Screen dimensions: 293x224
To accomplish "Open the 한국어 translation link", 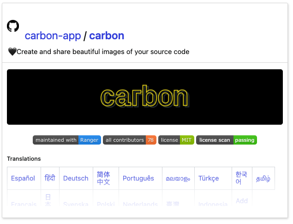I will click(x=241, y=178).
